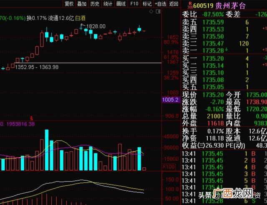Click the 61.8% Fibonacci level label
Image resolution: width=267 pixels, height=205 pixels.
pos(171,57)
